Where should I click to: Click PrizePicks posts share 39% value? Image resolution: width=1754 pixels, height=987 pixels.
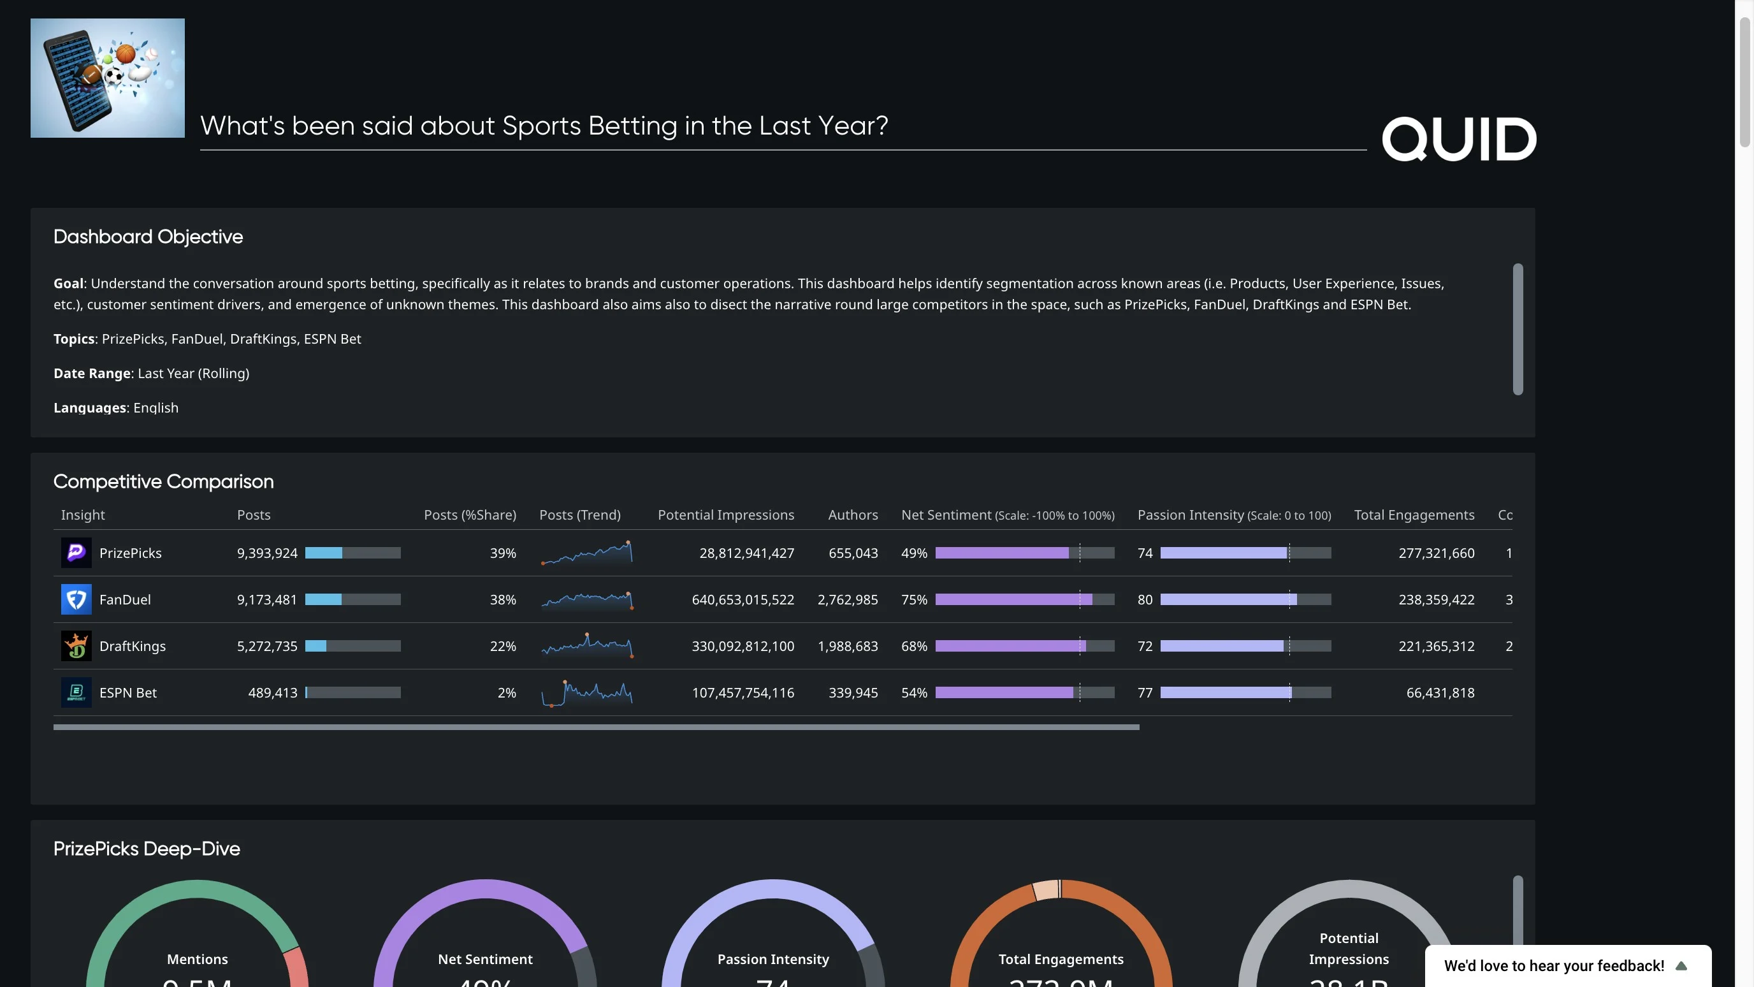point(503,553)
